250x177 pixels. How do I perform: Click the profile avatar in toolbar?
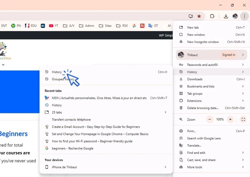235,16
